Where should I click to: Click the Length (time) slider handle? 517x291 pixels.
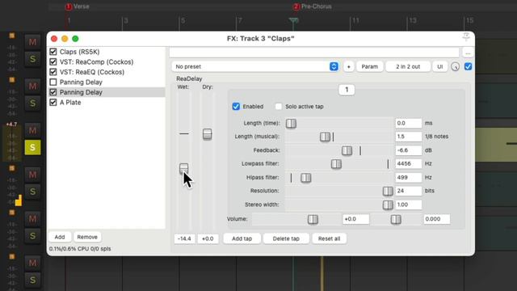pos(291,124)
